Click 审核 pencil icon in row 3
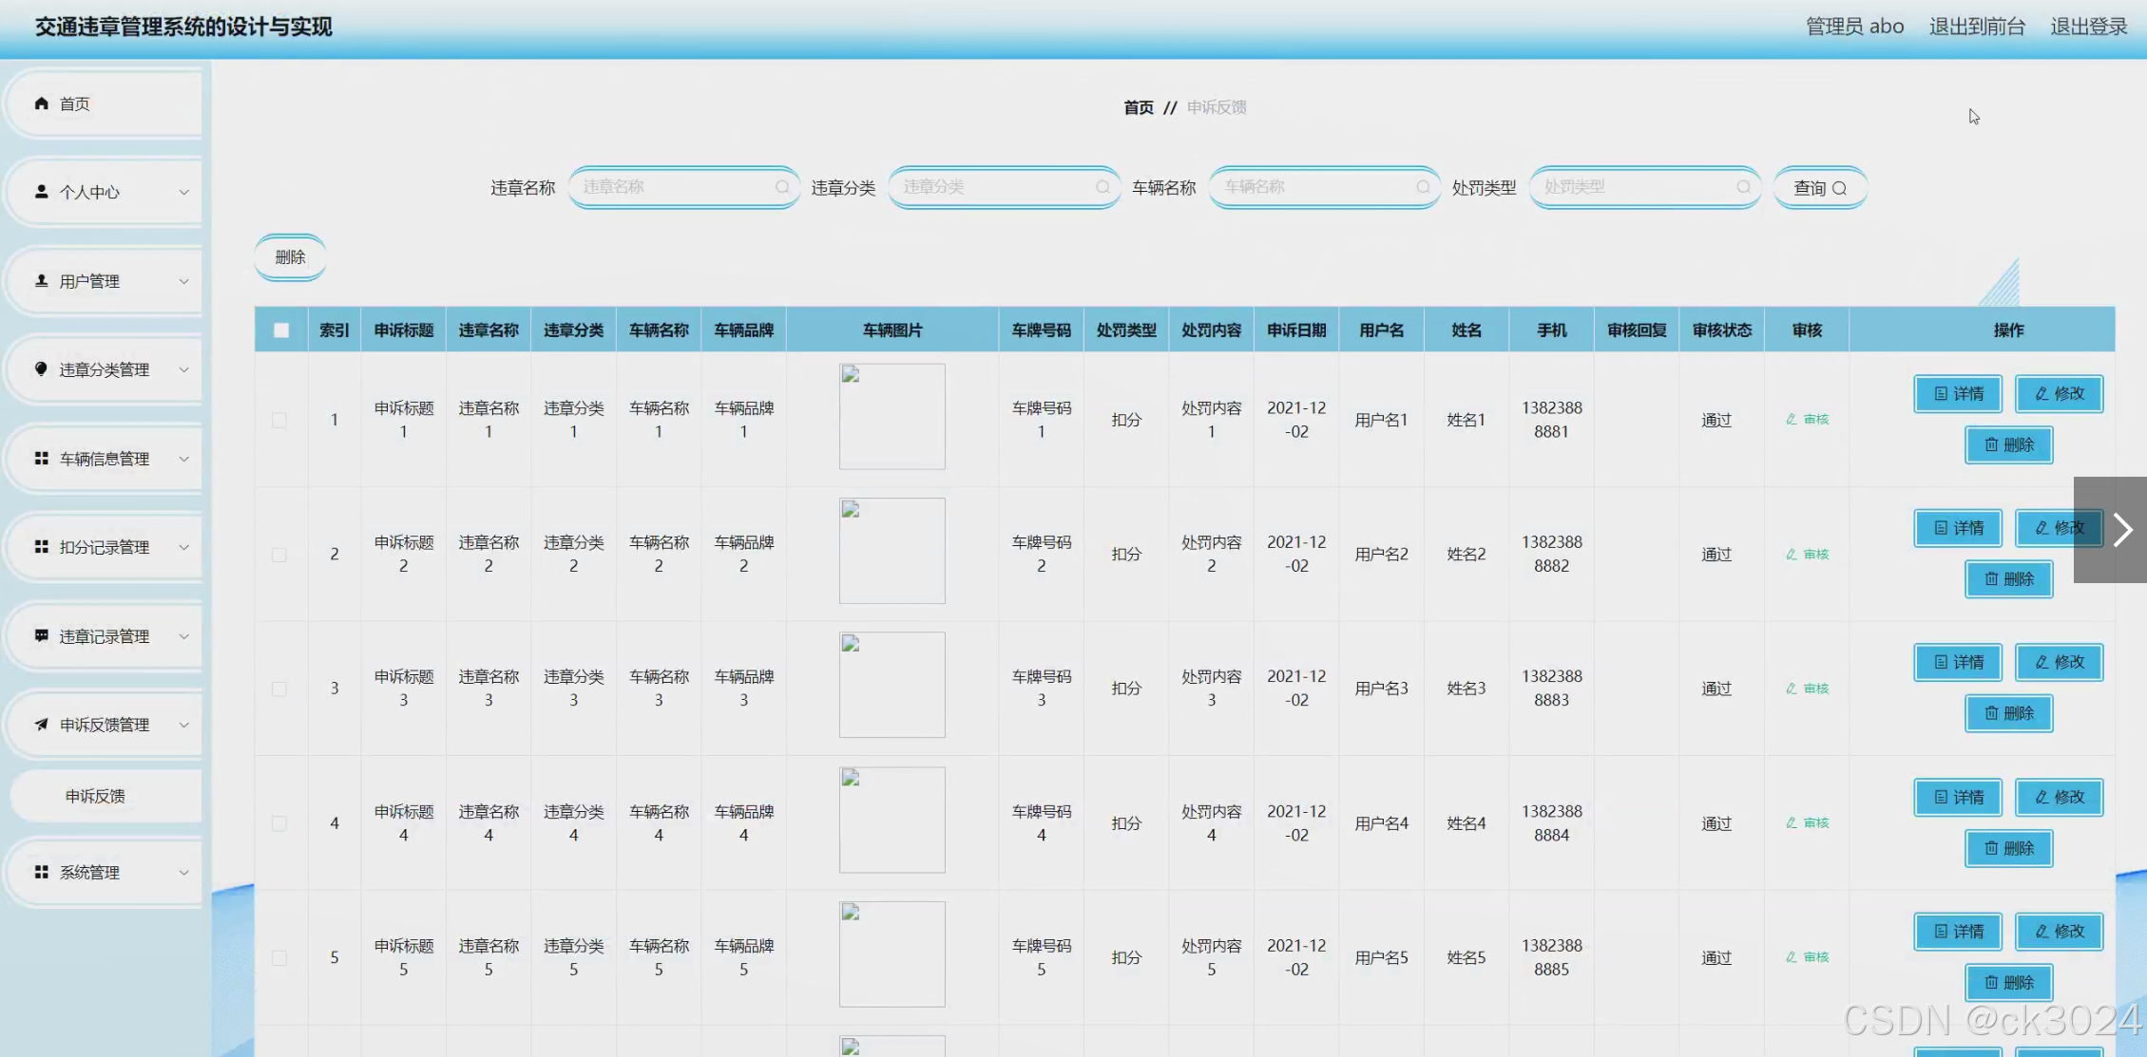 1792,689
